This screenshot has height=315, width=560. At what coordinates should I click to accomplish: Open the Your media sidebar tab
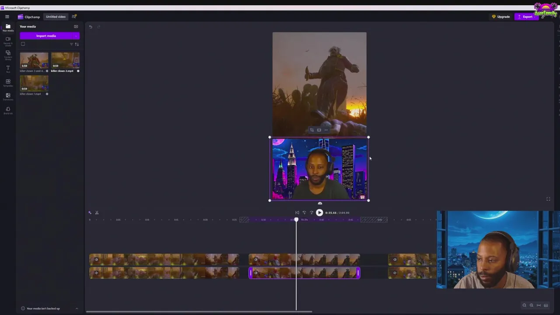pyautogui.click(x=8, y=28)
